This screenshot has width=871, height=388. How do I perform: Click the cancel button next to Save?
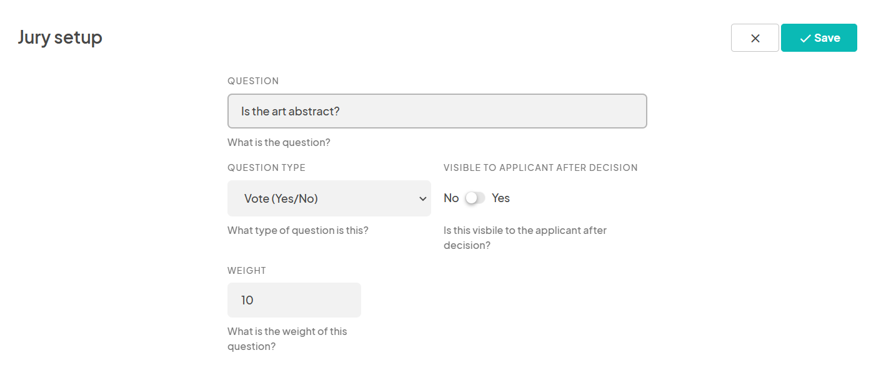click(755, 37)
